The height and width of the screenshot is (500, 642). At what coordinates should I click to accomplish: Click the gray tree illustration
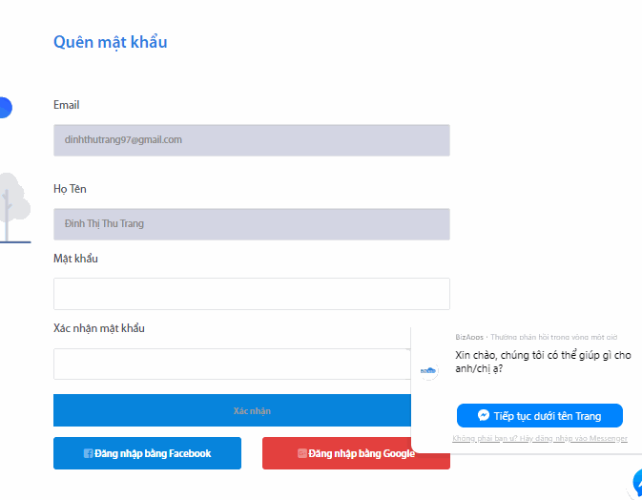11,206
